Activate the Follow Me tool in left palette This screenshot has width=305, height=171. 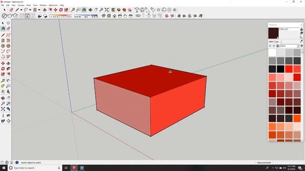[x=9, y=69]
